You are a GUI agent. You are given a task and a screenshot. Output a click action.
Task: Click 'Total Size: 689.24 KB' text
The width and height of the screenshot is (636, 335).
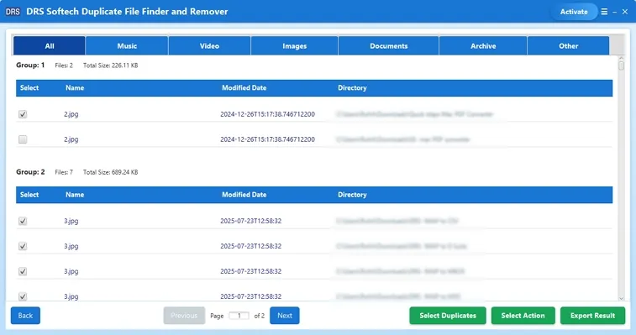110,172
